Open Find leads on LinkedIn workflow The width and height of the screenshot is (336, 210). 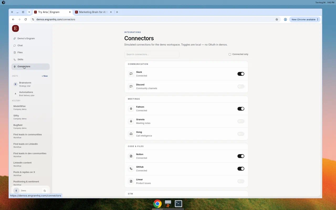point(30,145)
